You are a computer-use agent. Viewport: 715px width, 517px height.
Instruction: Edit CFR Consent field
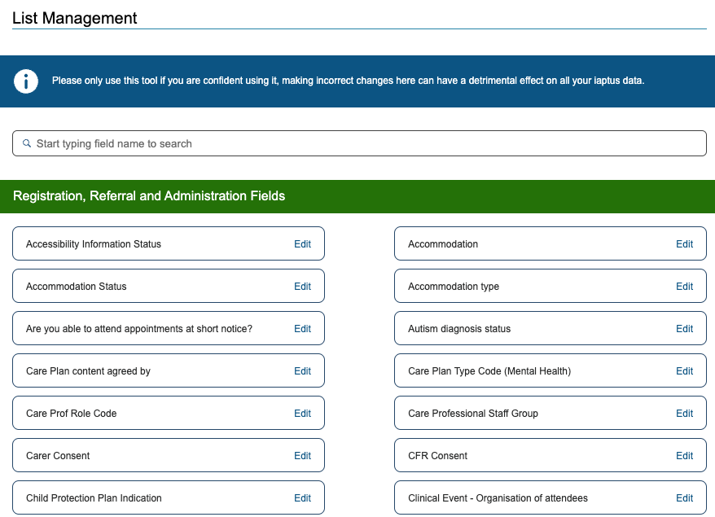point(684,456)
